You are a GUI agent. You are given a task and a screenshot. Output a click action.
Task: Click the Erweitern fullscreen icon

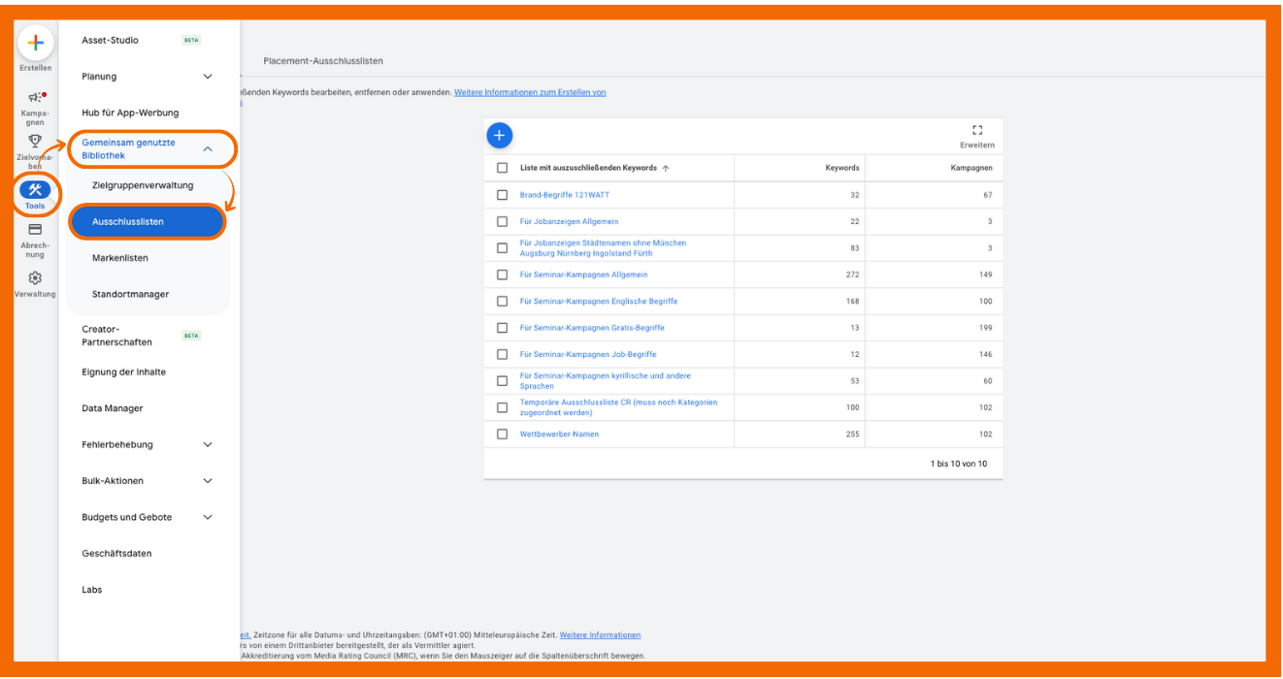[976, 131]
